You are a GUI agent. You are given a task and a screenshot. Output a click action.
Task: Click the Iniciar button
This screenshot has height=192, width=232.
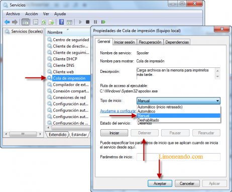(x=114, y=133)
